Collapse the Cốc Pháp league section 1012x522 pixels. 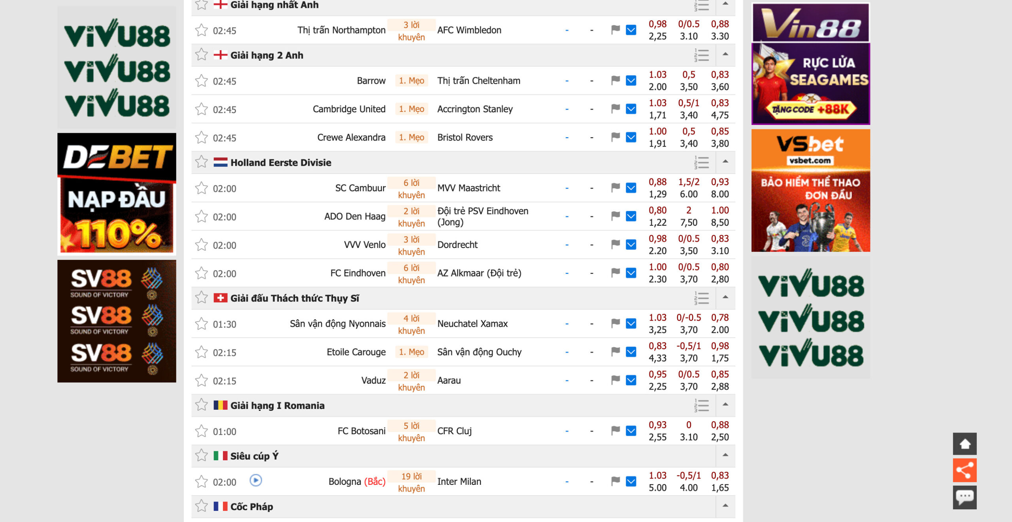(725, 506)
